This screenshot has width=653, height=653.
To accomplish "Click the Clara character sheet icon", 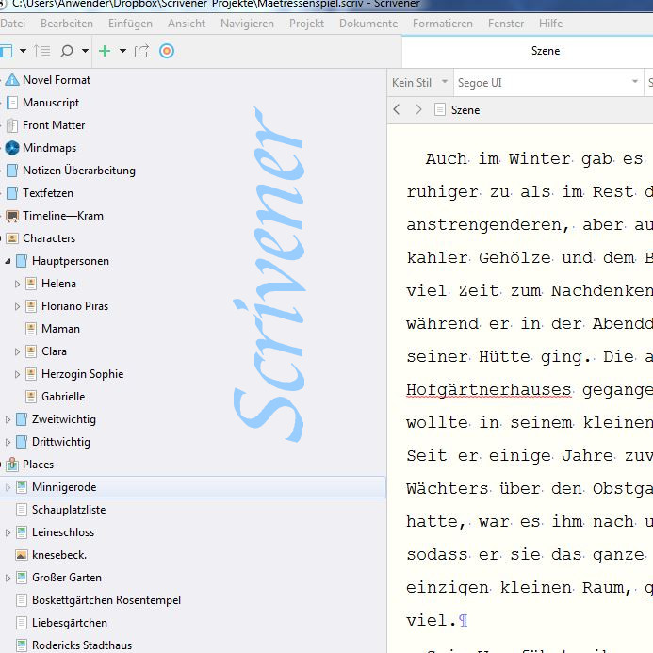I will pyautogui.click(x=31, y=351).
